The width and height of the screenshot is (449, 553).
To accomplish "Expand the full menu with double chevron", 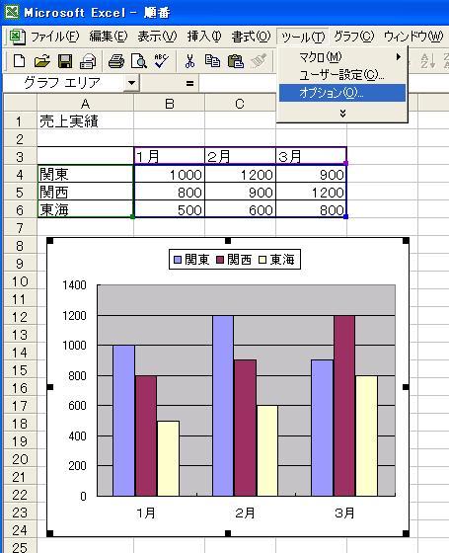I will [x=342, y=114].
